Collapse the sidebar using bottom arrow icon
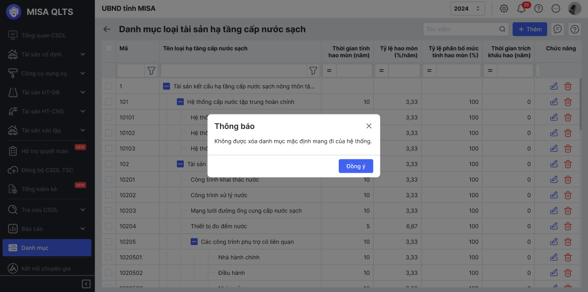This screenshot has height=292, width=588. coord(86,284)
